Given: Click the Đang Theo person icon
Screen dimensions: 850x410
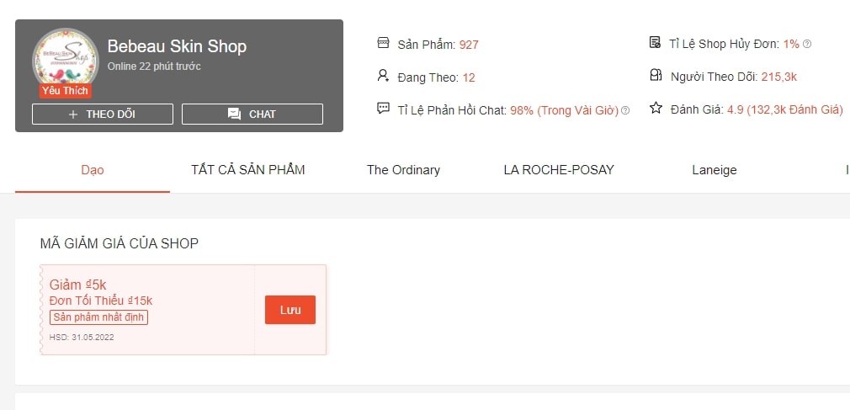Looking at the screenshot, I should (383, 77).
